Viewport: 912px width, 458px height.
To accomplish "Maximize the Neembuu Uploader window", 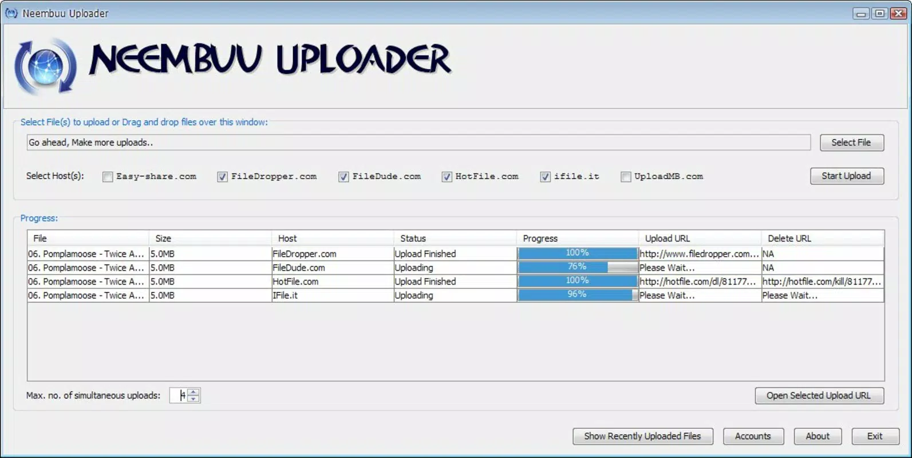I will pos(880,13).
